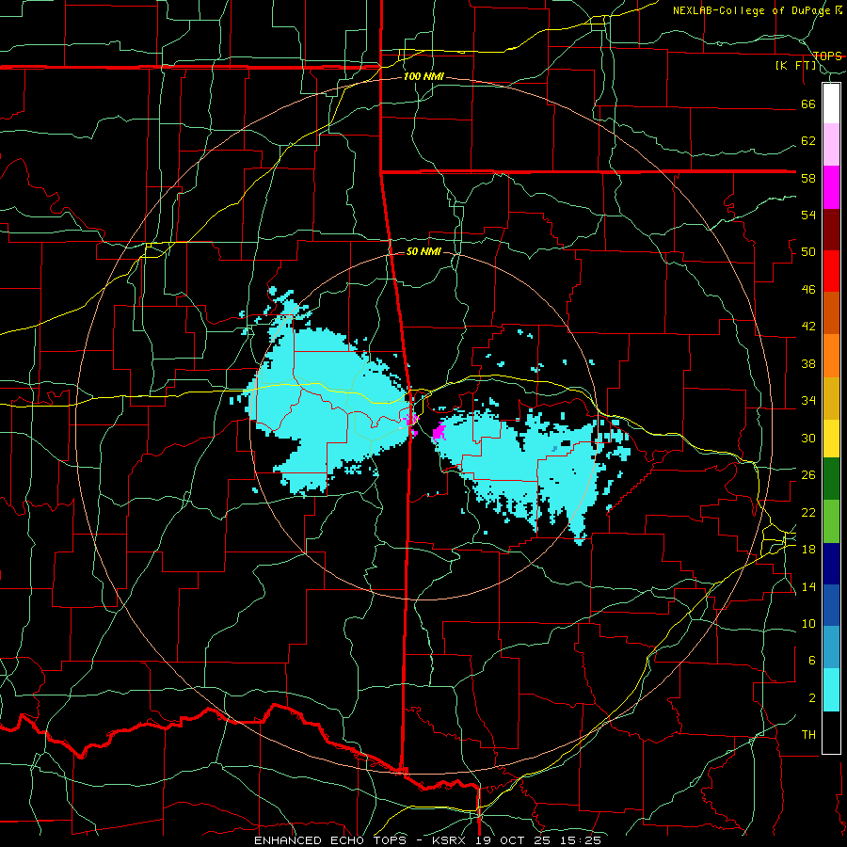Click the legend value 26

808,475
